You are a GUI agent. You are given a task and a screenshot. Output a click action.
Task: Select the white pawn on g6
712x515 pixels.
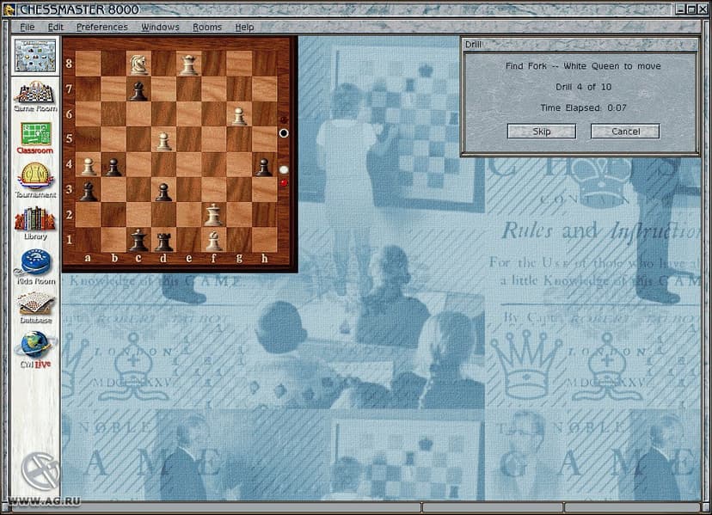point(239,114)
